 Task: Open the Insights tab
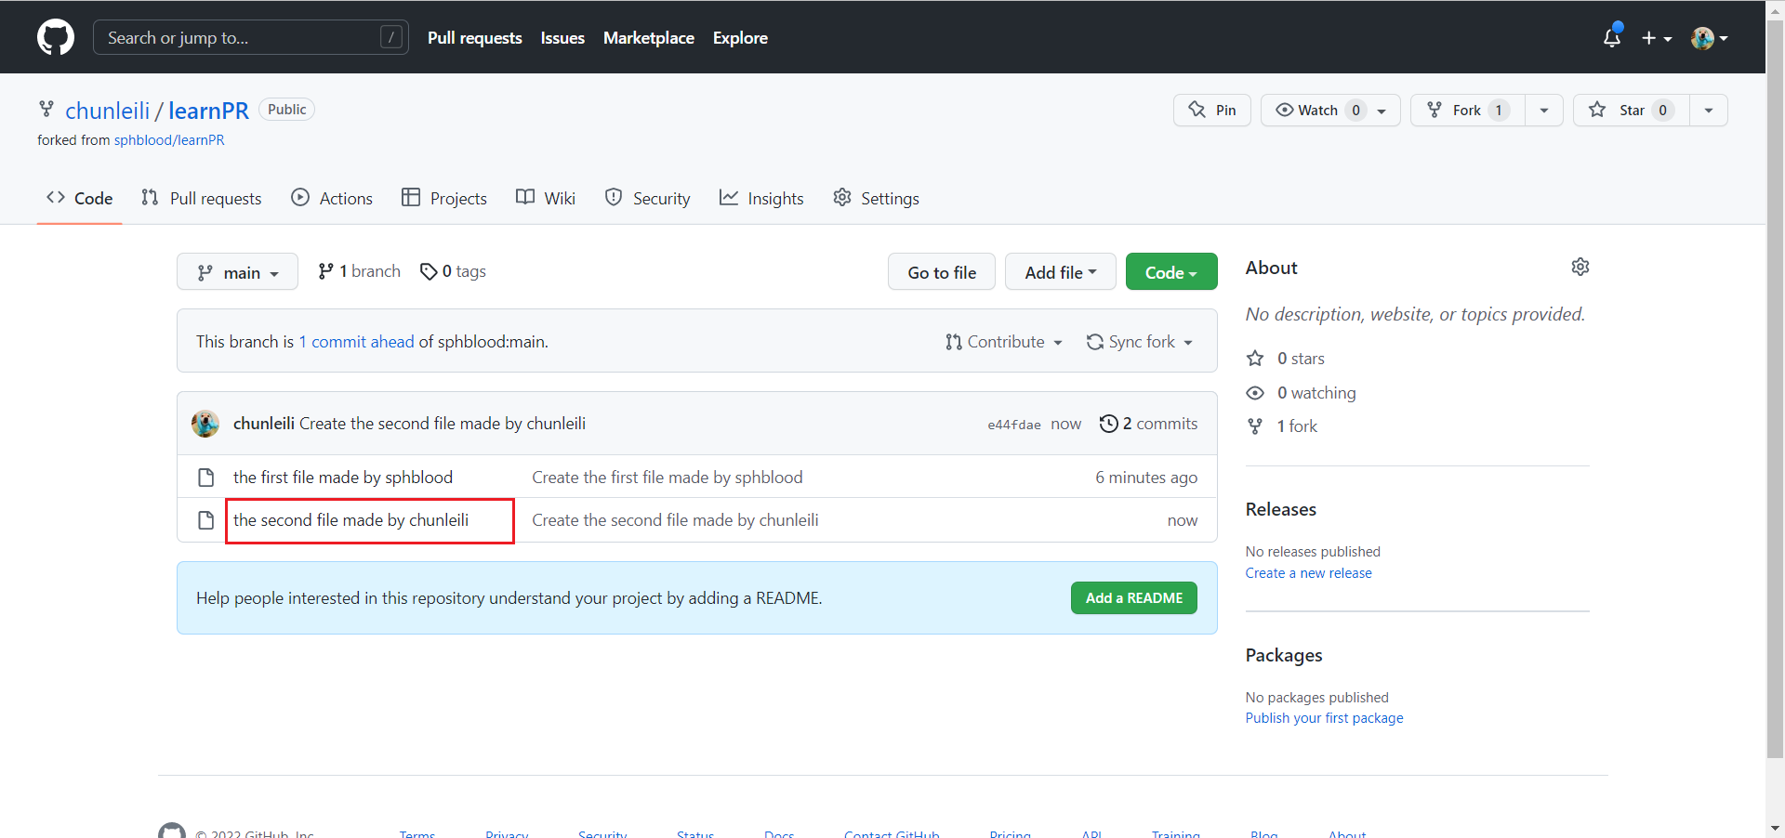coord(761,198)
